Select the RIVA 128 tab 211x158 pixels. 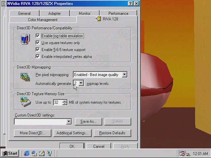click(x=107, y=19)
